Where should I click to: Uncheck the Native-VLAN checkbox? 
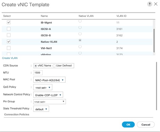pos(9,42)
